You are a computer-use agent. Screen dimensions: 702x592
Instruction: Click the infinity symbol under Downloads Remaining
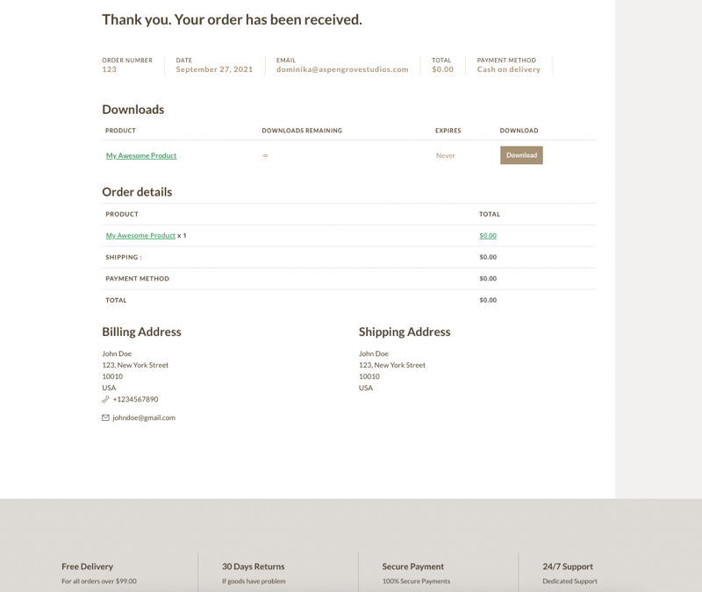(265, 155)
